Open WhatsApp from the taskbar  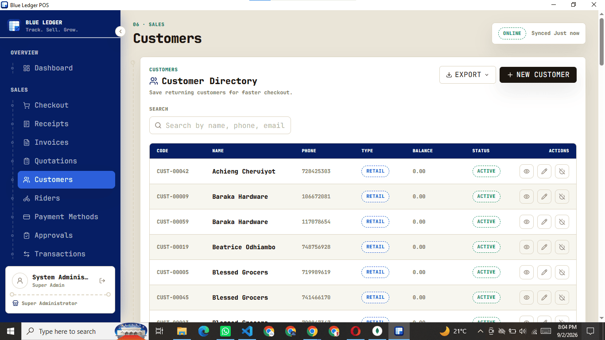[x=225, y=331]
